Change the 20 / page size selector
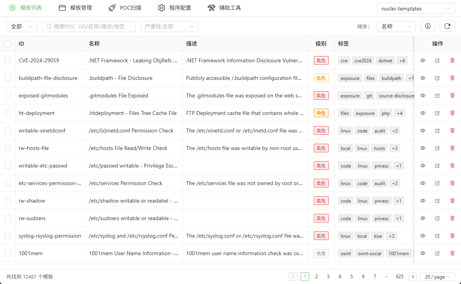Image resolution: width=461 pixels, height=284 pixels. click(437, 277)
